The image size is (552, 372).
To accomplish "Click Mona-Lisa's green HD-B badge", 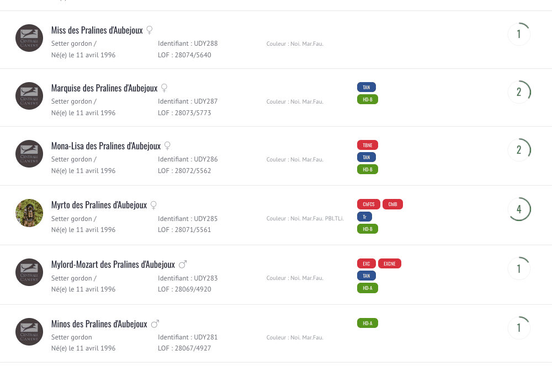I will click(x=368, y=170).
